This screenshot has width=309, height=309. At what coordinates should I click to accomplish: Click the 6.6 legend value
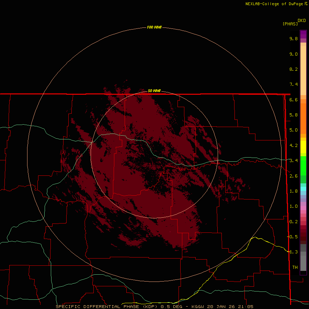(x=294, y=100)
